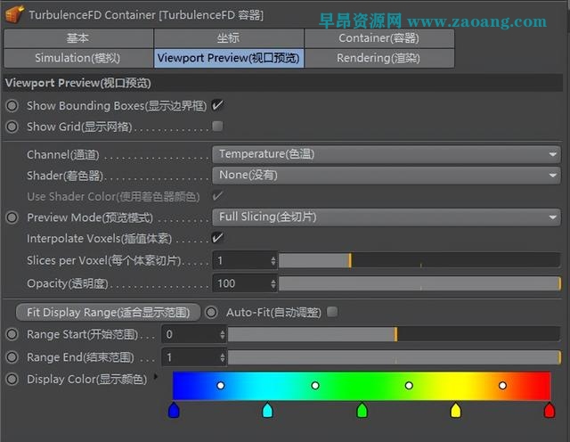Screen dimensions: 570x442
Task: Click animation dot beside Show Bounding Boxes
Action: (x=12, y=106)
